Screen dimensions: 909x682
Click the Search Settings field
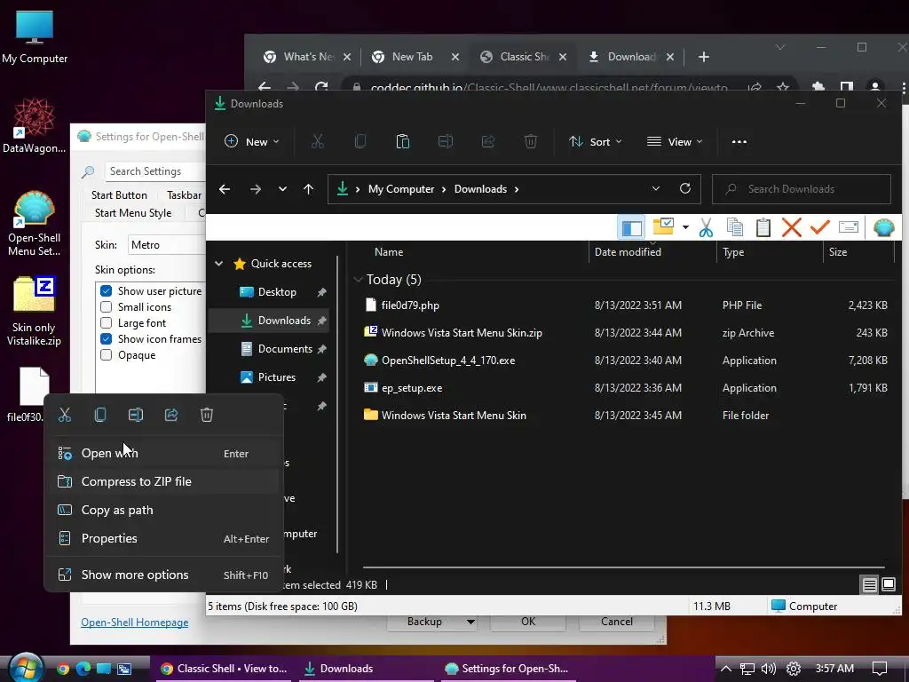[x=156, y=171]
